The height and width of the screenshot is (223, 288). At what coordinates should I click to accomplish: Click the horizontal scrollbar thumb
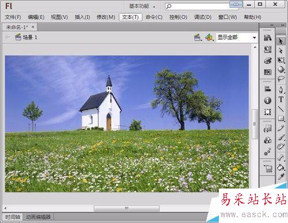[x=127, y=208]
